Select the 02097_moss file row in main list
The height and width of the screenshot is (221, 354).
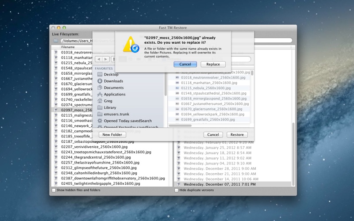click(x=72, y=110)
